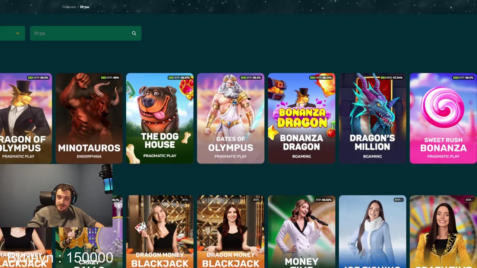This screenshot has width=477, height=268.
Task: Open the Dragon of Olympus game card
Action: point(26,118)
